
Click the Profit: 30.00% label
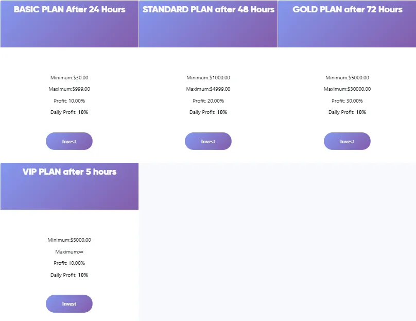pos(347,101)
